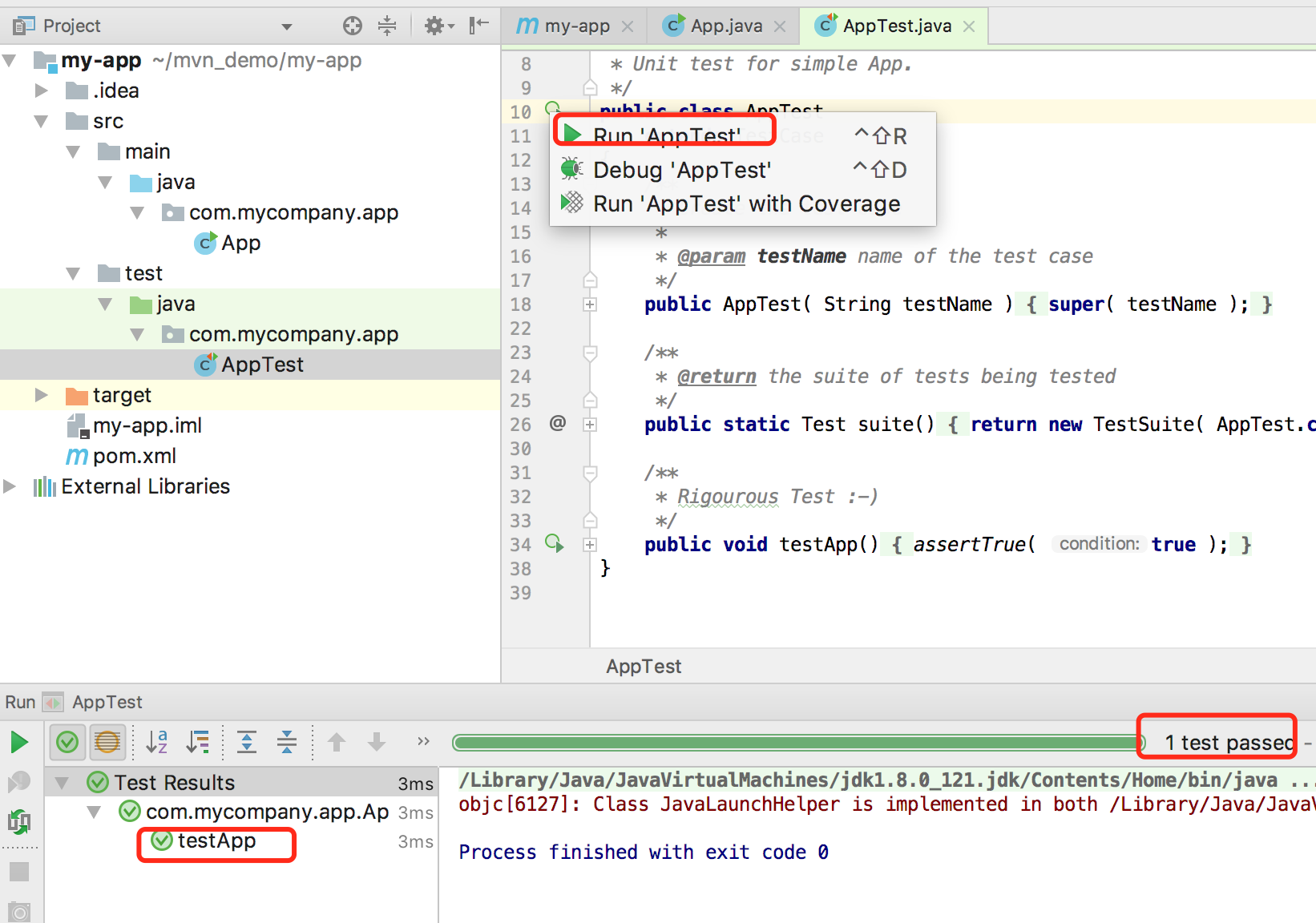Collapse all test result nodes
Image resolution: width=1316 pixels, height=923 pixels.
287,743
